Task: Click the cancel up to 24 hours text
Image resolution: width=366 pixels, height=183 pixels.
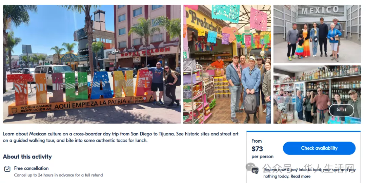Action: (x=58, y=175)
